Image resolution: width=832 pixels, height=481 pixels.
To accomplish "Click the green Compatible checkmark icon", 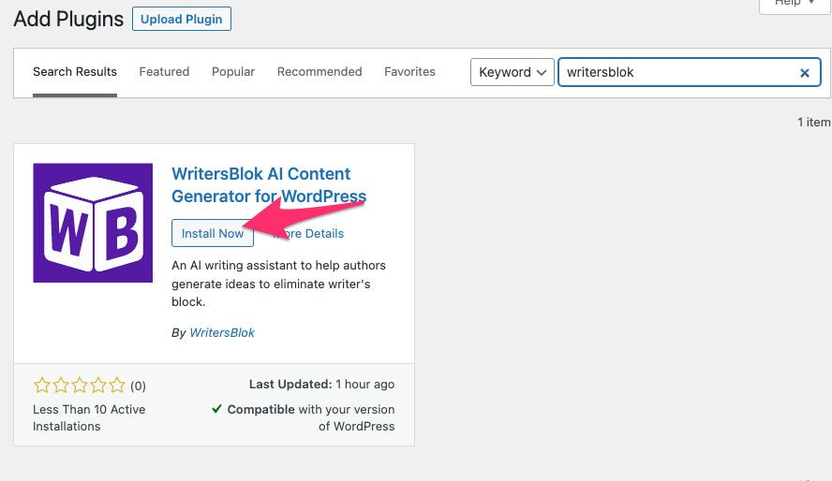I will tap(216, 409).
